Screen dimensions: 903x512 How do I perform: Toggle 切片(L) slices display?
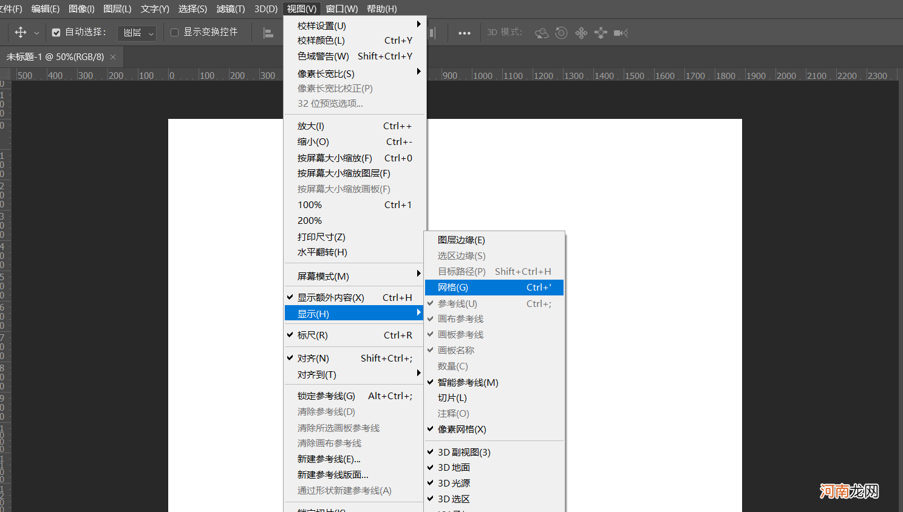coord(494,398)
